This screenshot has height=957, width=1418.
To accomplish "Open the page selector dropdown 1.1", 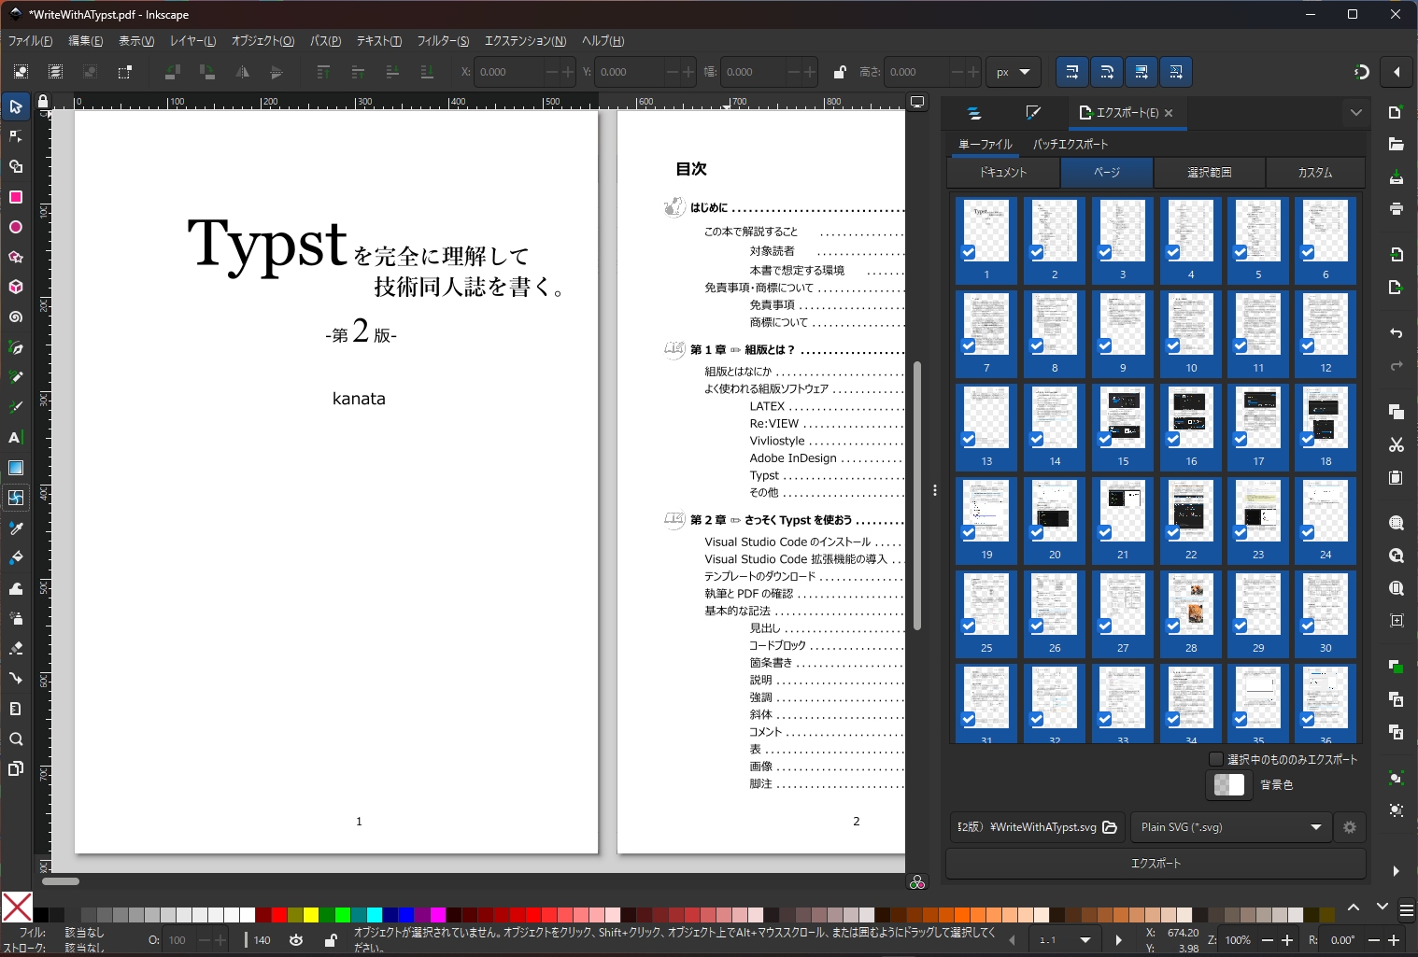I will (x=1064, y=940).
